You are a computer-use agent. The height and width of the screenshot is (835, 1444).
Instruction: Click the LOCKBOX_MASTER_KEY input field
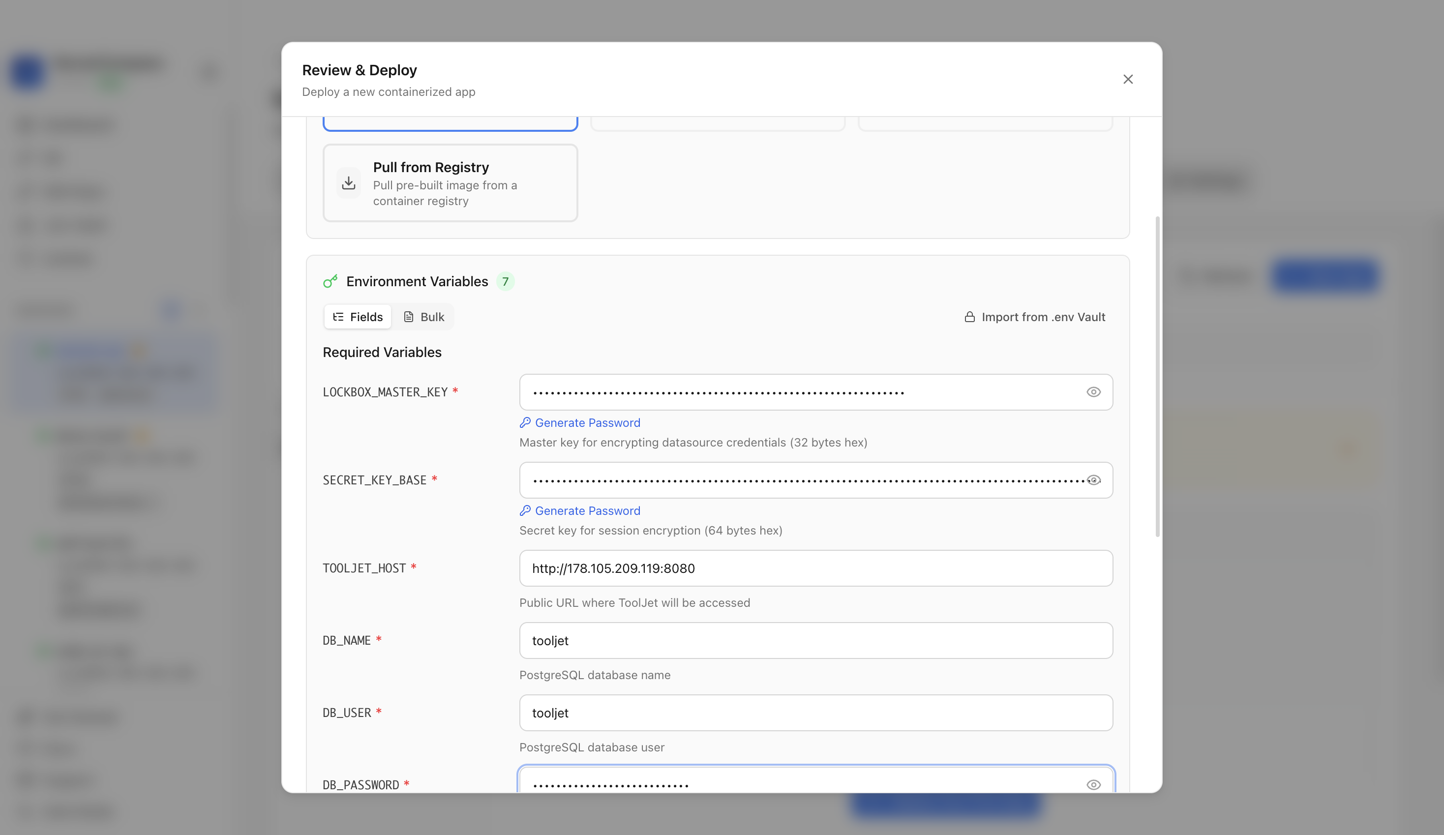[x=816, y=392]
